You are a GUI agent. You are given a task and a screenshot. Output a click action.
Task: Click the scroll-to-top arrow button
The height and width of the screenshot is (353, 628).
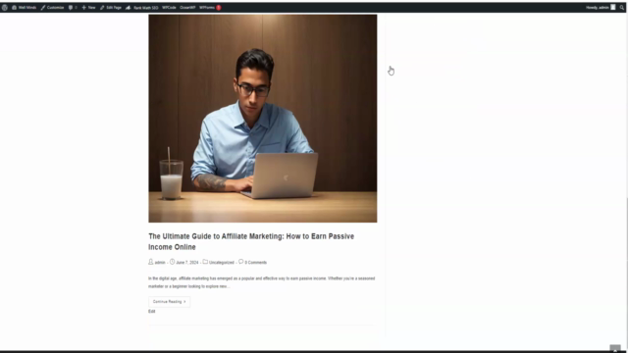(615, 348)
